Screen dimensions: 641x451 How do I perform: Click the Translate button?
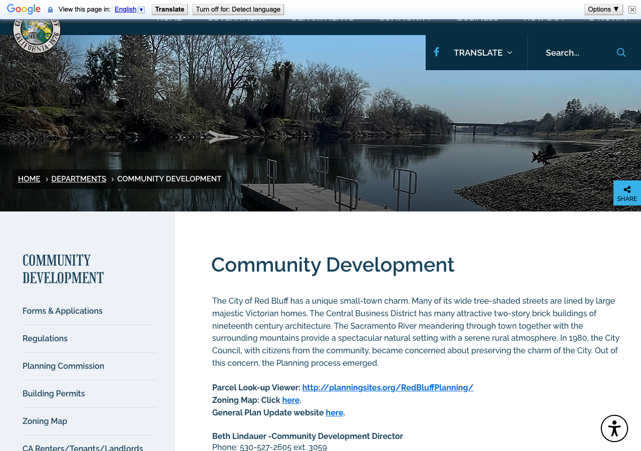pos(170,10)
